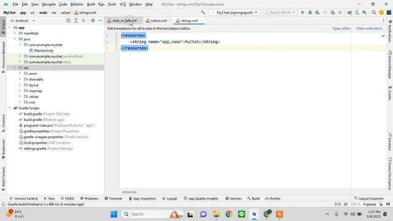Open the Terminal tool window
This screenshot has width=393, height=221.
pos(113,198)
